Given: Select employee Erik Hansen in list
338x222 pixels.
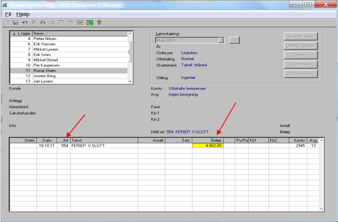Looking at the screenshot, I should pyautogui.click(x=69, y=44).
